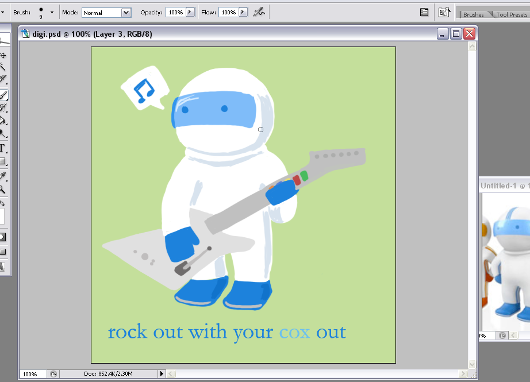
Task: Select the History Brush tool
Action: (3, 108)
